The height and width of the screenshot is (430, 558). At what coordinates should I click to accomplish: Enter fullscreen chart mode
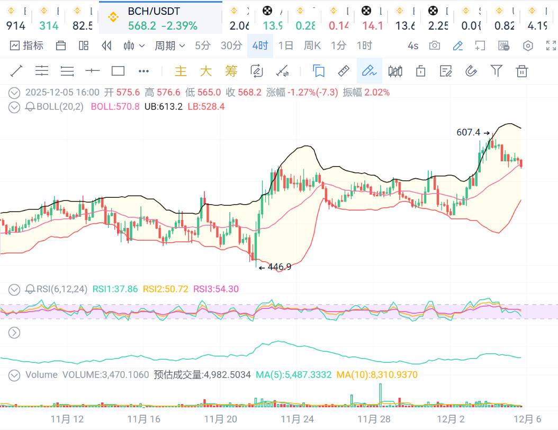click(551, 46)
